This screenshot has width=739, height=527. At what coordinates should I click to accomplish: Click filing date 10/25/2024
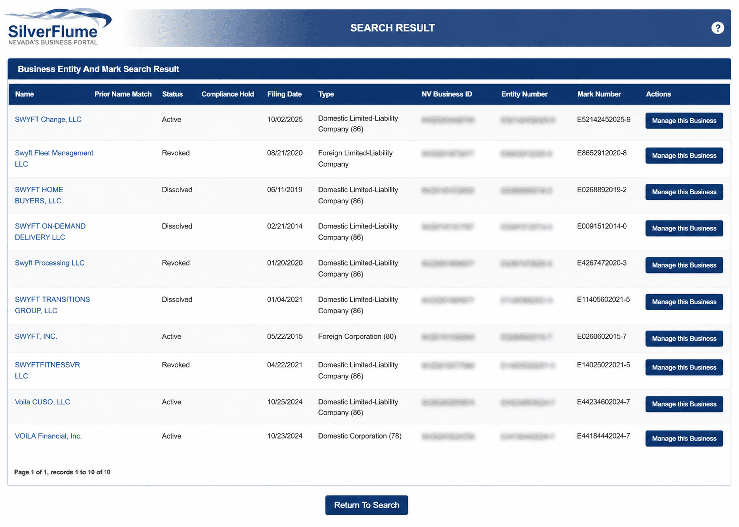point(285,402)
